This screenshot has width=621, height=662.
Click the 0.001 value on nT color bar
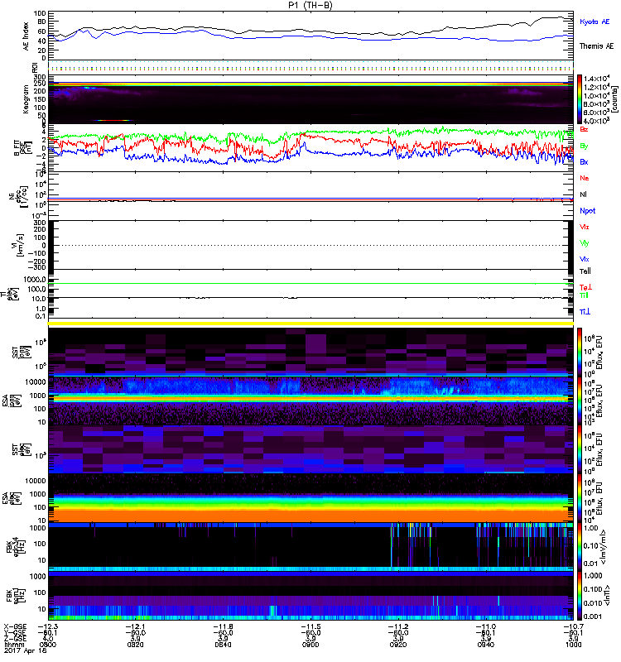click(x=592, y=616)
